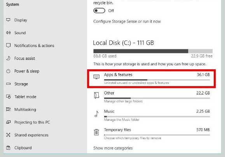Click the 88.8 GB used label
The height and width of the screenshot is (157, 225).
click(105, 56)
